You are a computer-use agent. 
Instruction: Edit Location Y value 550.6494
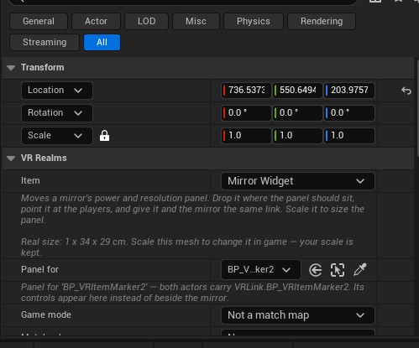[297, 91]
